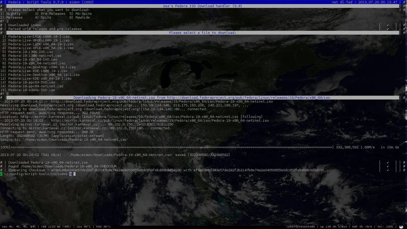Select menu option '1) Nightly'
Image resolution: width=407 pixels, height=229 pixels.
click(x=10, y=14)
